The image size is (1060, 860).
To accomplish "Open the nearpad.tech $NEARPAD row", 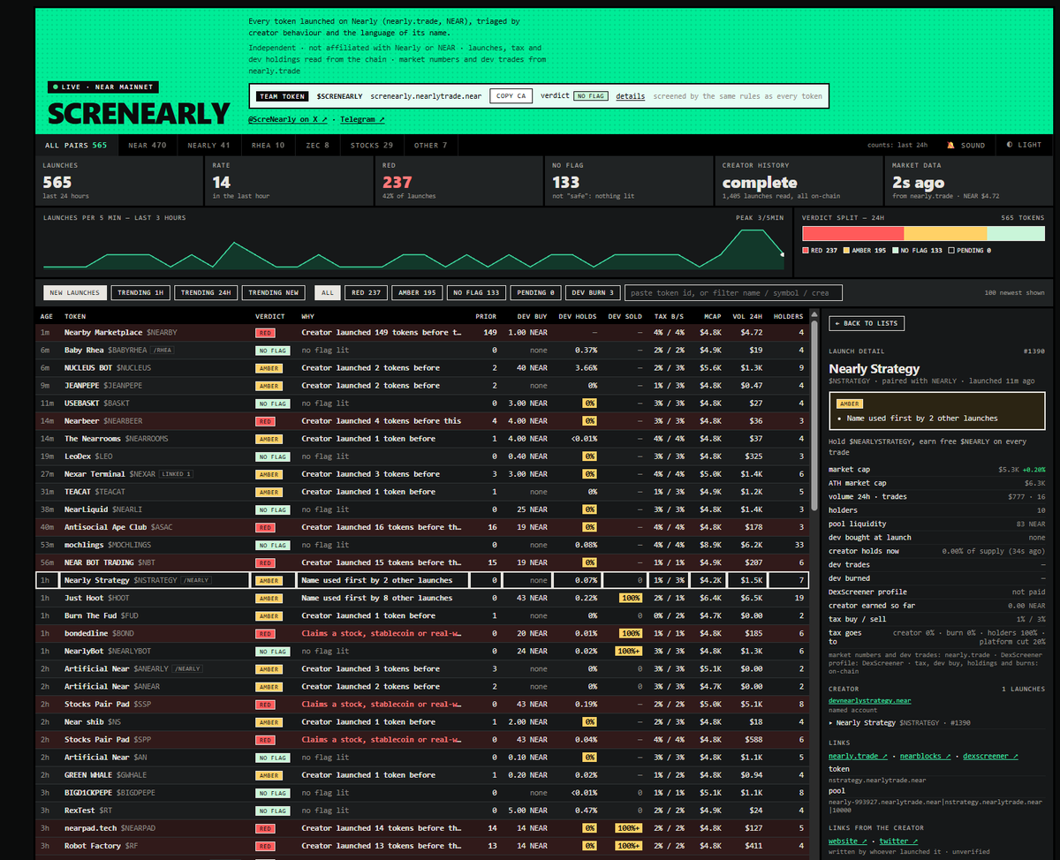I will coord(422,828).
